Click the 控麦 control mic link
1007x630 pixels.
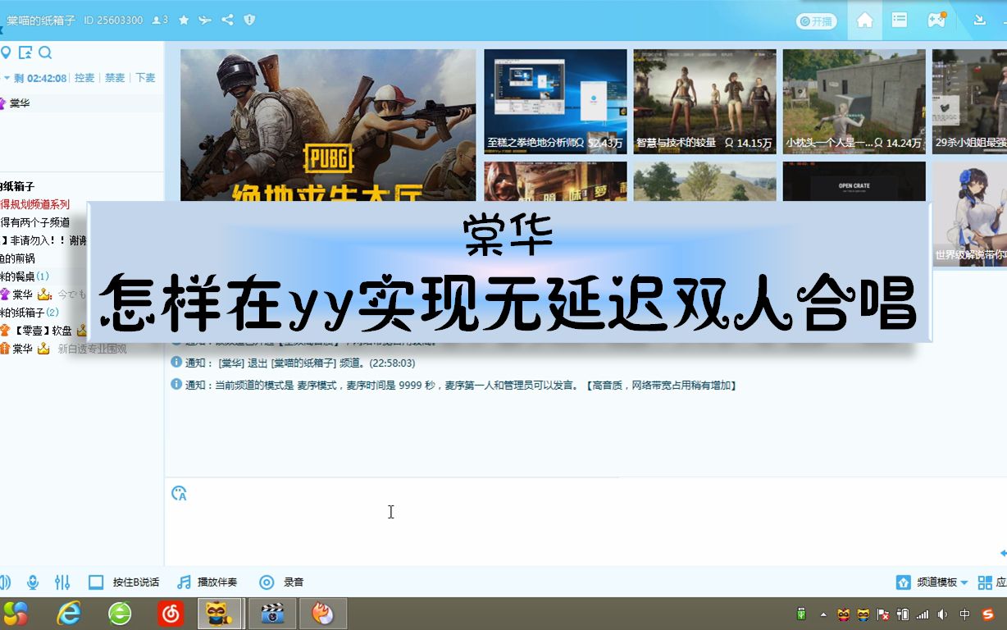(84, 78)
